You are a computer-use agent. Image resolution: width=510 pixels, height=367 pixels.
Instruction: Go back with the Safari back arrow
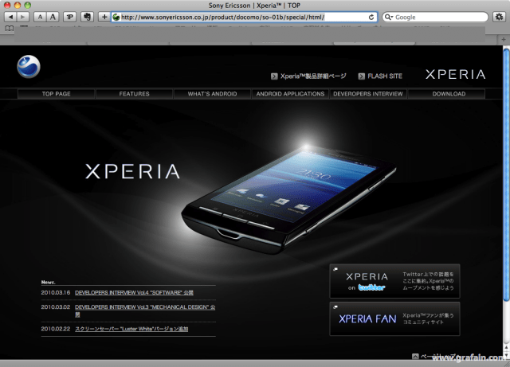10,17
